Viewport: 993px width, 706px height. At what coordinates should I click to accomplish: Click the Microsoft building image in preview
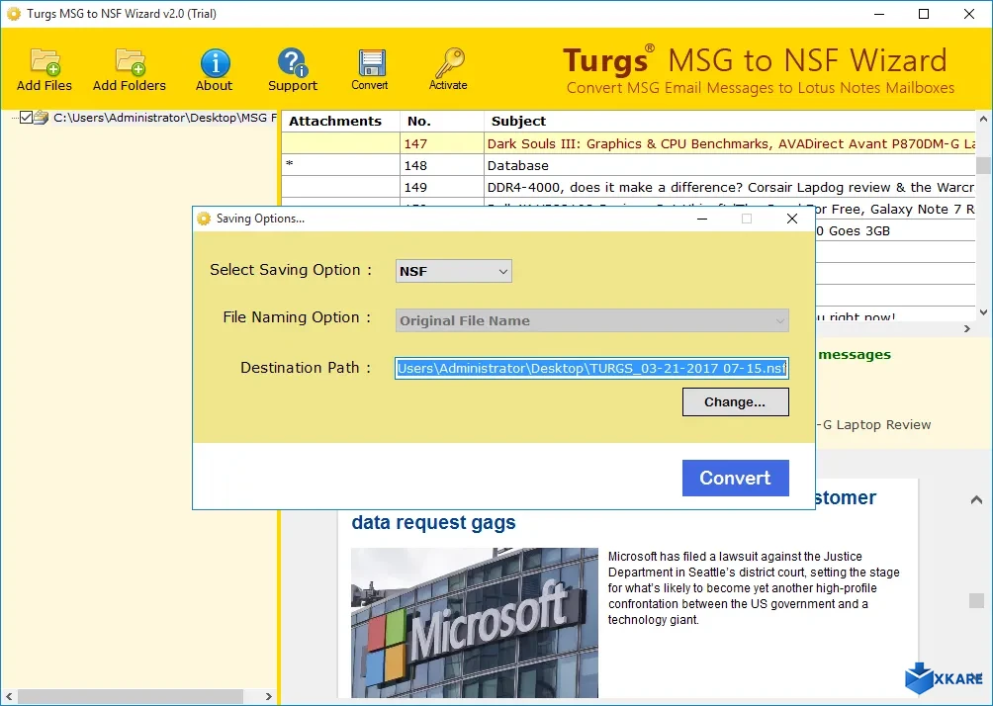point(475,622)
